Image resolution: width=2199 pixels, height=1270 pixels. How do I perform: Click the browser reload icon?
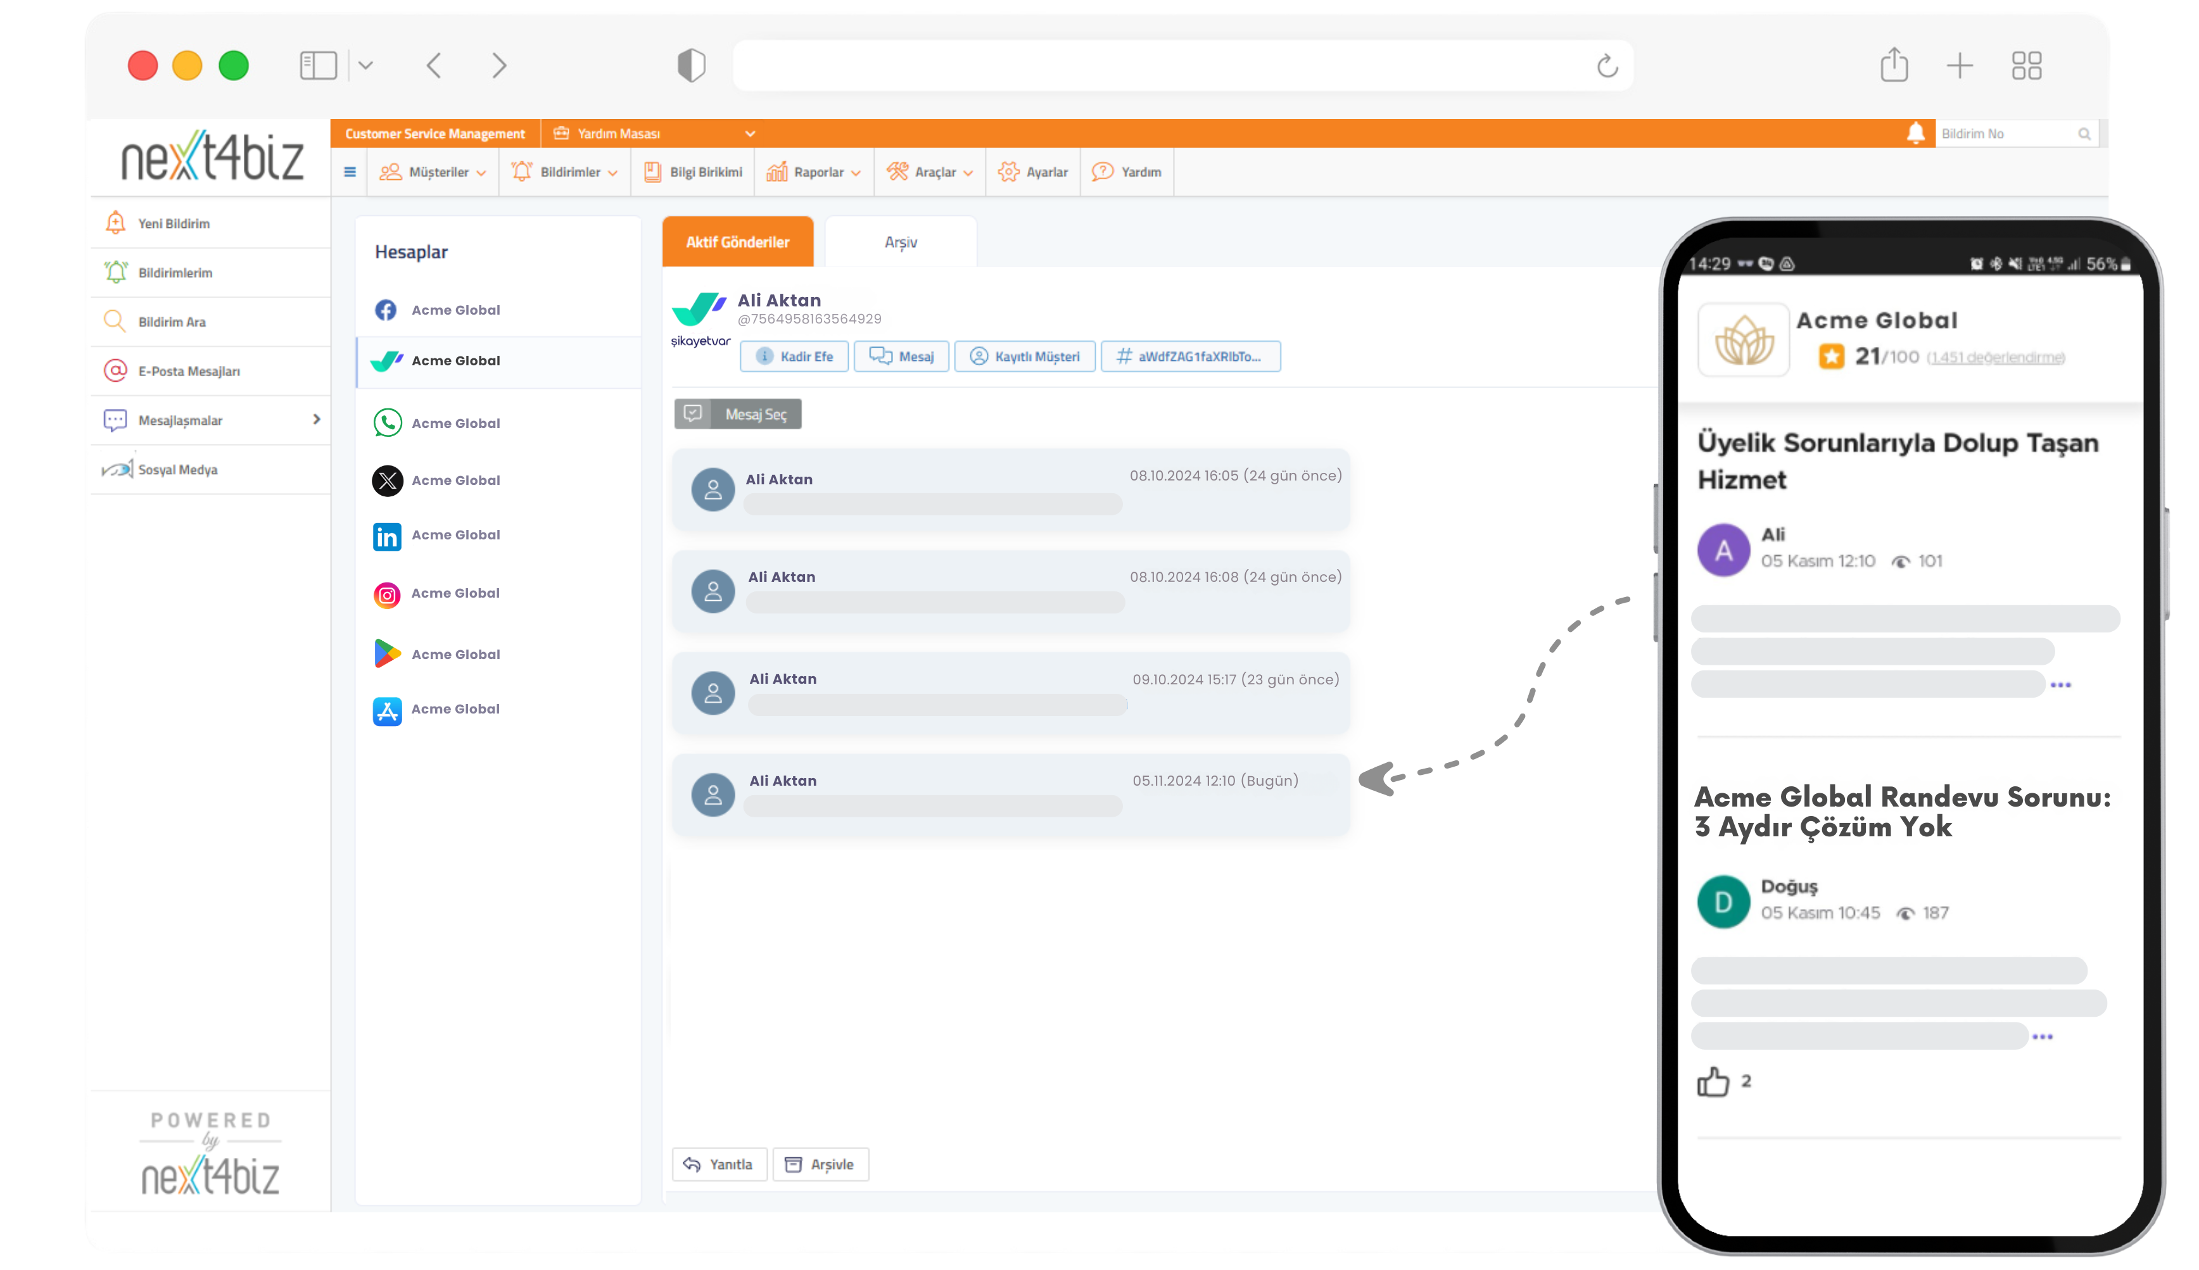(x=1606, y=65)
